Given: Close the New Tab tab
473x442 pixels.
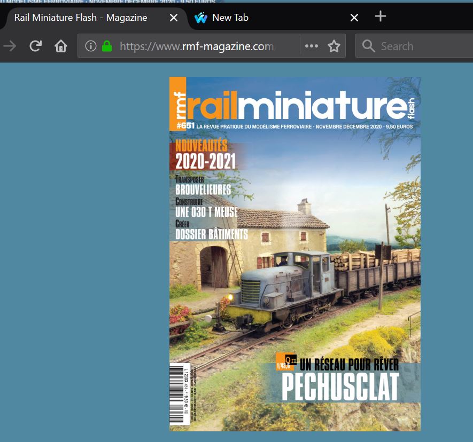Looking at the screenshot, I should point(354,18).
